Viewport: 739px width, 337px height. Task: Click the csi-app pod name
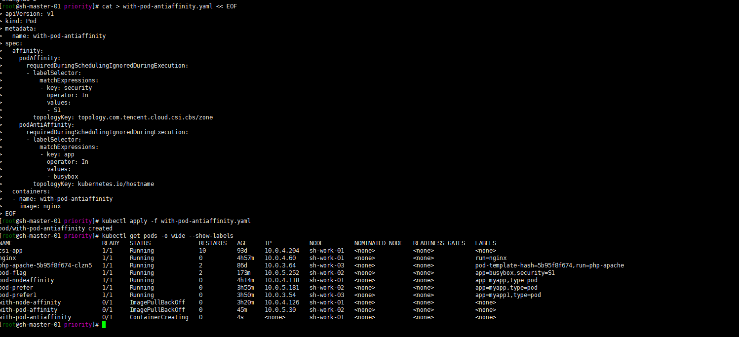[12, 251]
